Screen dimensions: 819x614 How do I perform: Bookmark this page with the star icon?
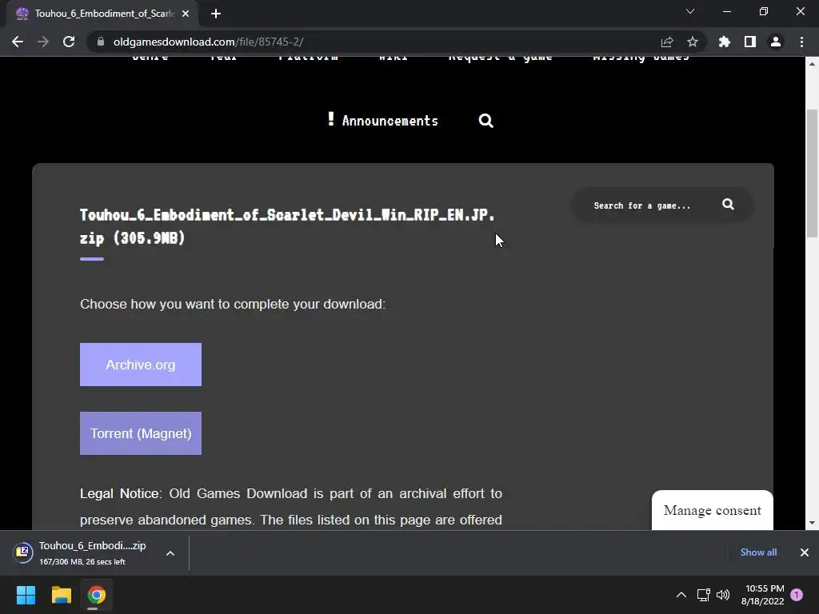click(x=692, y=42)
